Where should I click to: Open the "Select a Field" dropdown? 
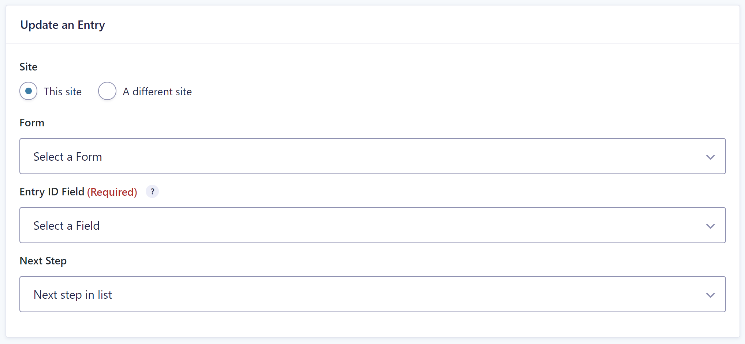tap(372, 225)
